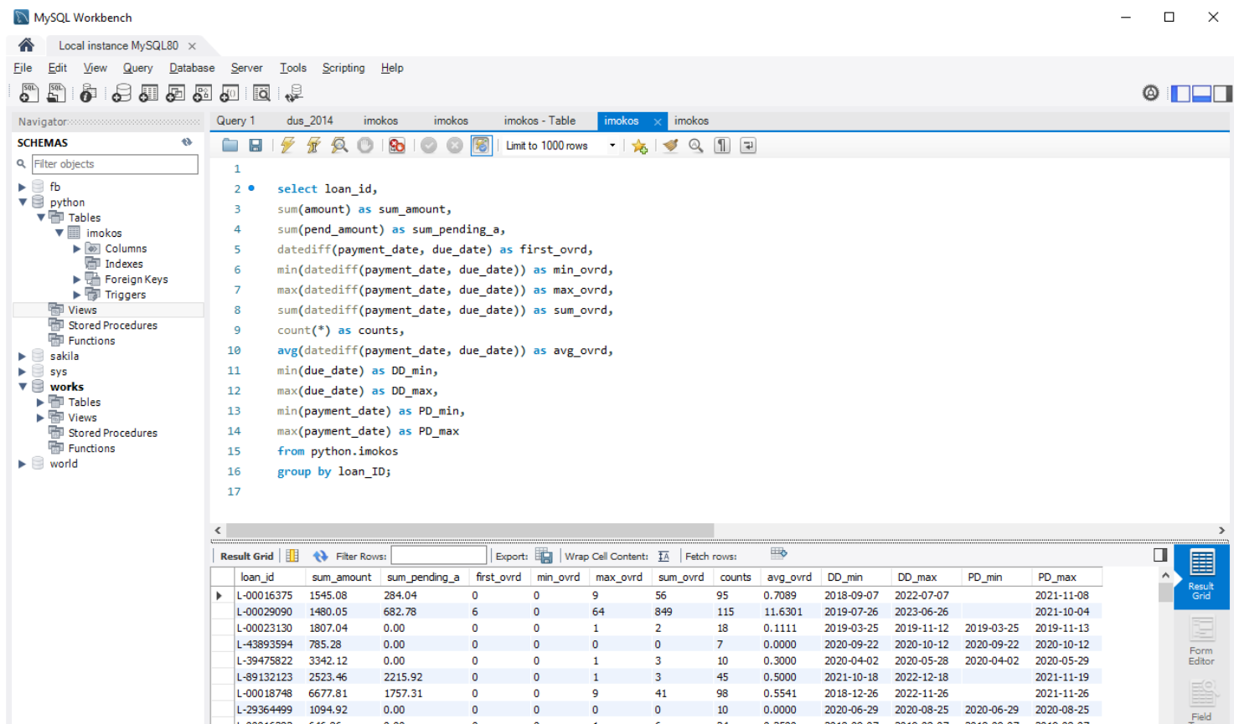The height and width of the screenshot is (724, 1234).
Task: Beautify query with broom icon
Action: pos(670,146)
